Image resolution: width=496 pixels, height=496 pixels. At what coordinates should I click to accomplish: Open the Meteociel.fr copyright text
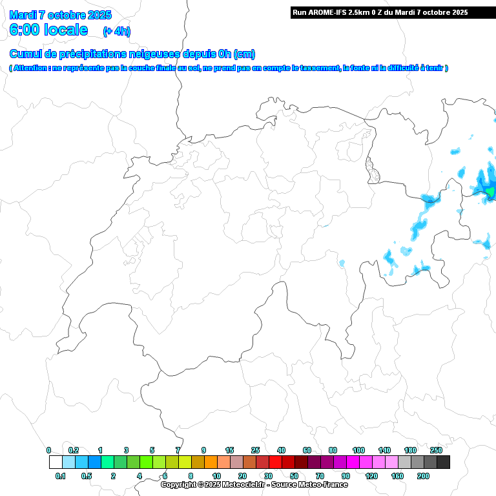click(254, 484)
